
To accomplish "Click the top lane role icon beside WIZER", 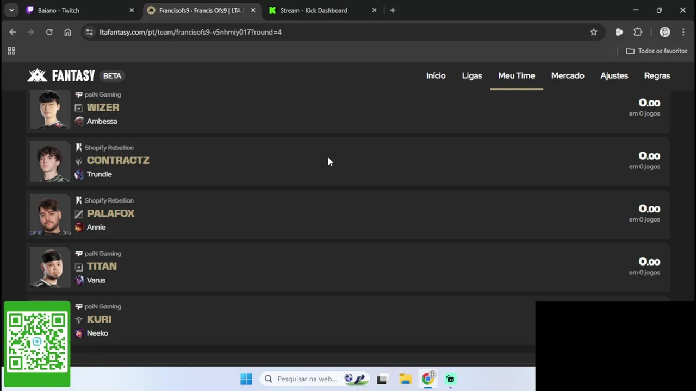I will (79, 108).
